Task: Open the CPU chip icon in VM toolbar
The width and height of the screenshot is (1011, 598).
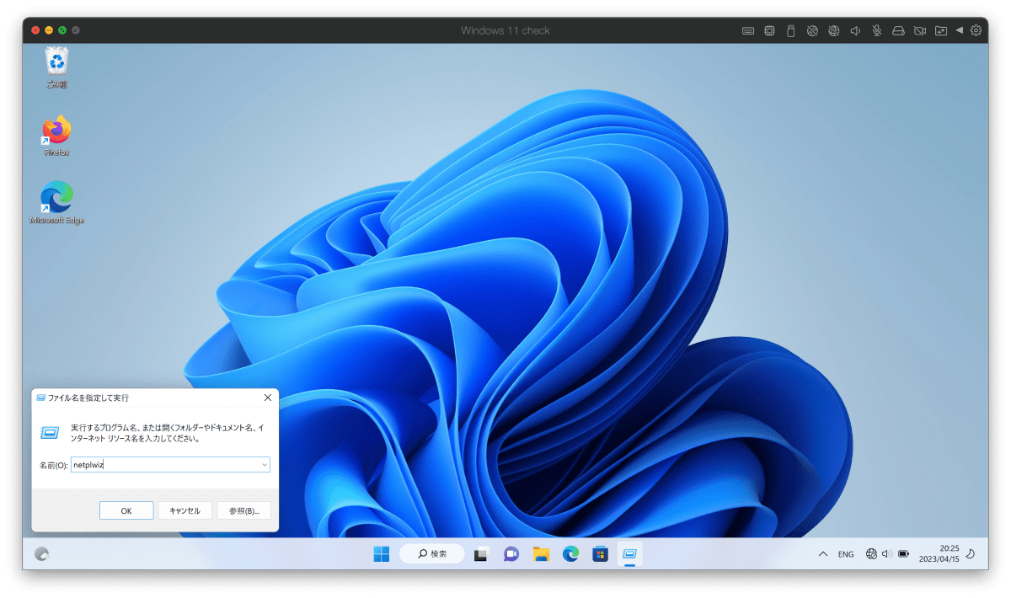Action: [x=769, y=30]
